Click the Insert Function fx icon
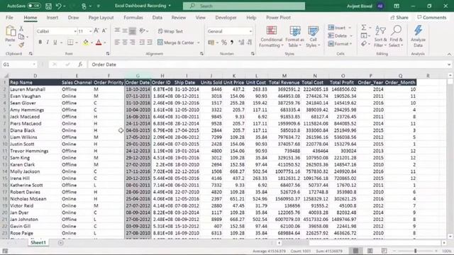 (x=80, y=64)
